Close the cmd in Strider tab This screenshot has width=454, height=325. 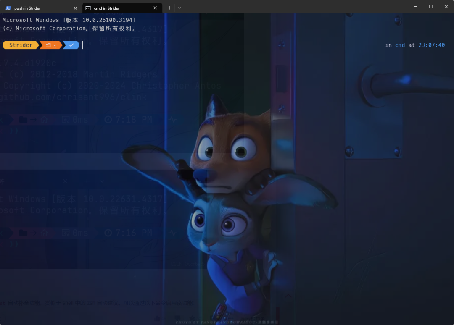tap(155, 8)
